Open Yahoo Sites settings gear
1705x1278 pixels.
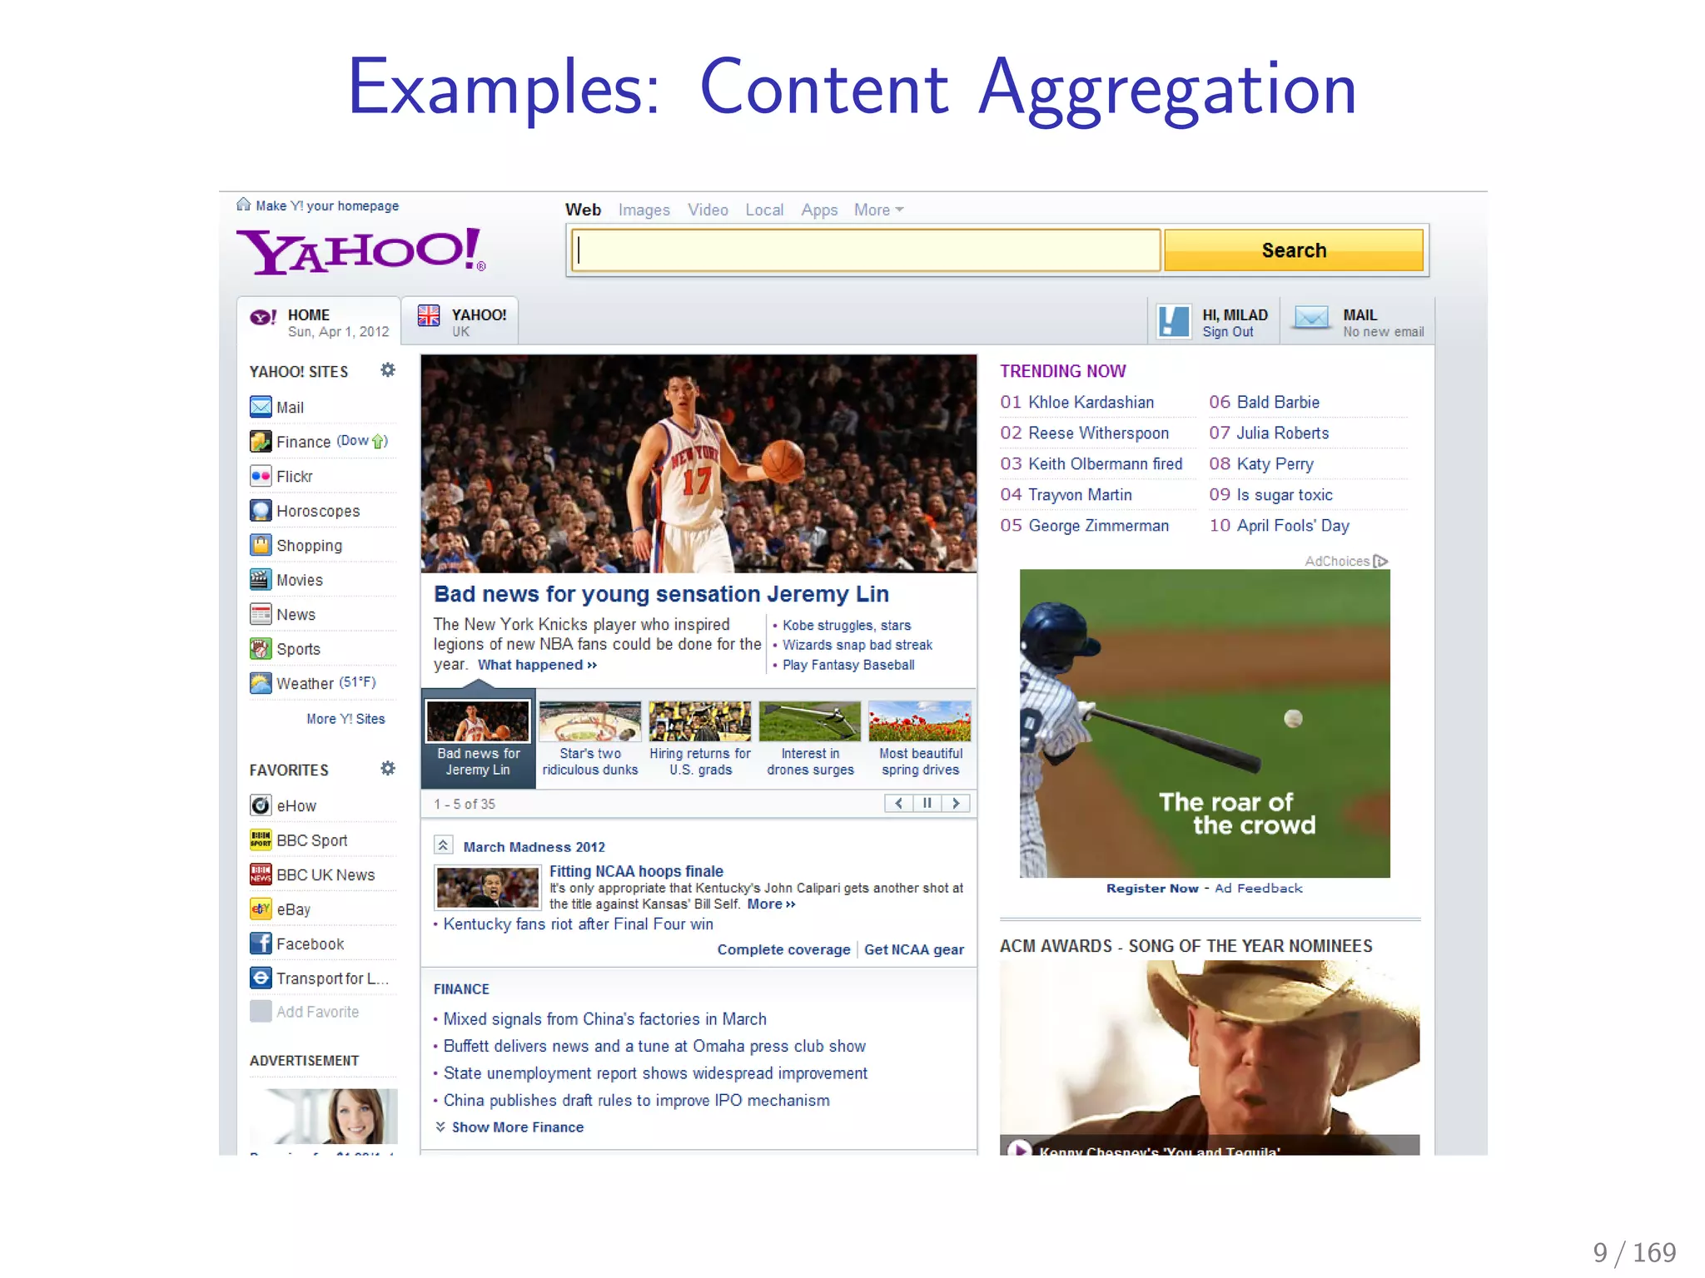(388, 370)
